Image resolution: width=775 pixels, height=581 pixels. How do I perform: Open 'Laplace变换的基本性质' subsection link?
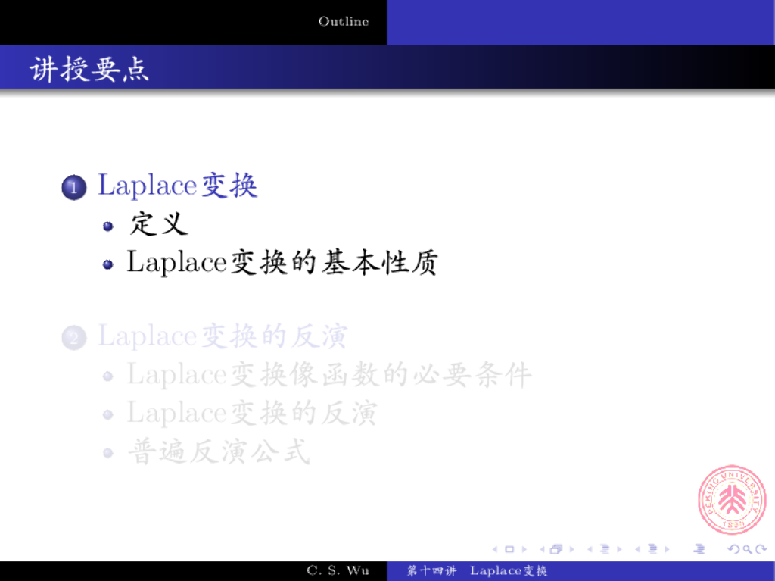282,262
